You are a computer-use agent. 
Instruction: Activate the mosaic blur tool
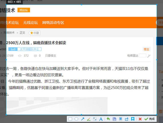tap(95, 119)
